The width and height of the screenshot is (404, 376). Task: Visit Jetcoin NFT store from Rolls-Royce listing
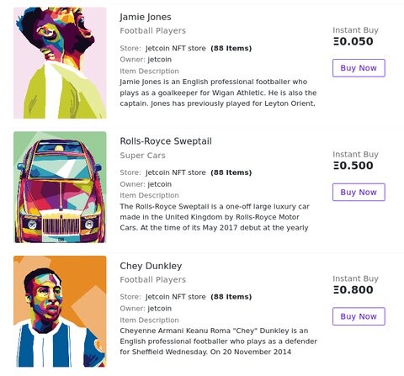(x=176, y=172)
